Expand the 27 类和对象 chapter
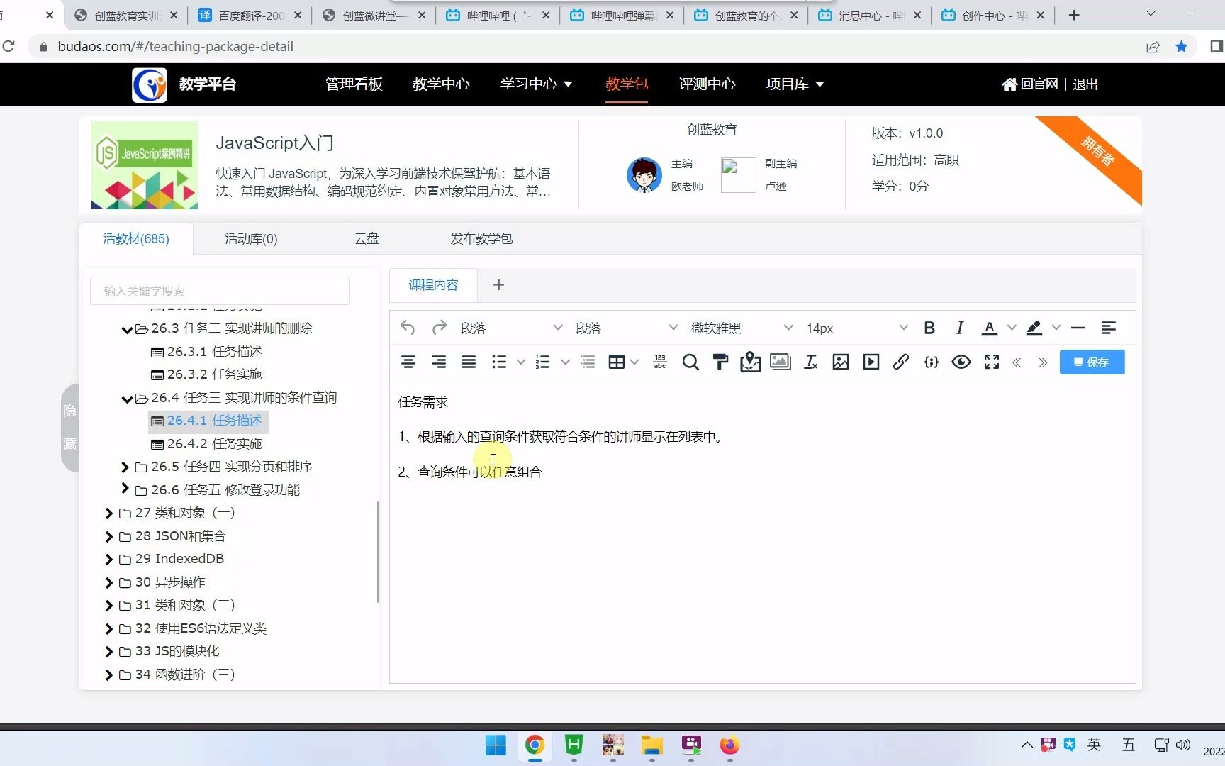Viewport: 1225px width, 766px height. [x=109, y=513]
